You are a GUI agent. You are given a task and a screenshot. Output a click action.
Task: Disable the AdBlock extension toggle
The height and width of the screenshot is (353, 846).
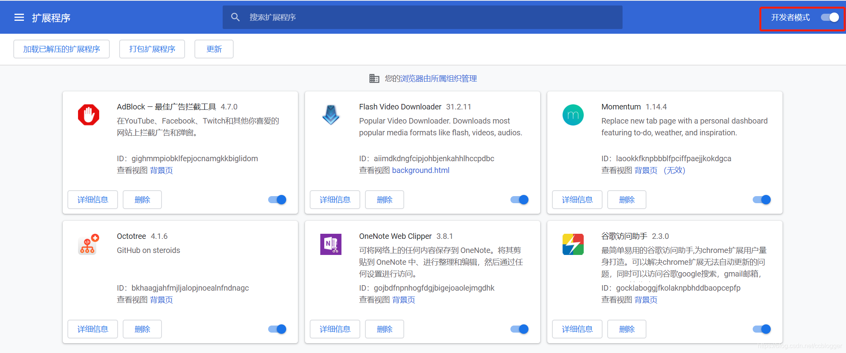pos(277,200)
